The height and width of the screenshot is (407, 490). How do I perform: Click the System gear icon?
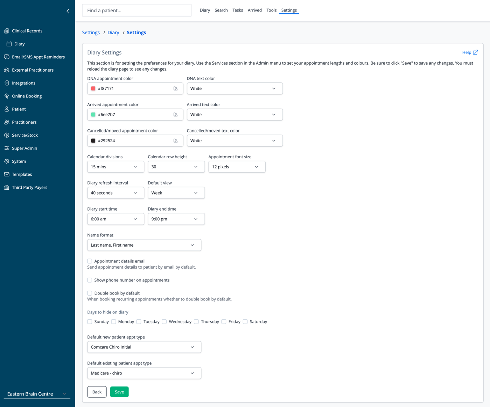[x=7, y=161]
